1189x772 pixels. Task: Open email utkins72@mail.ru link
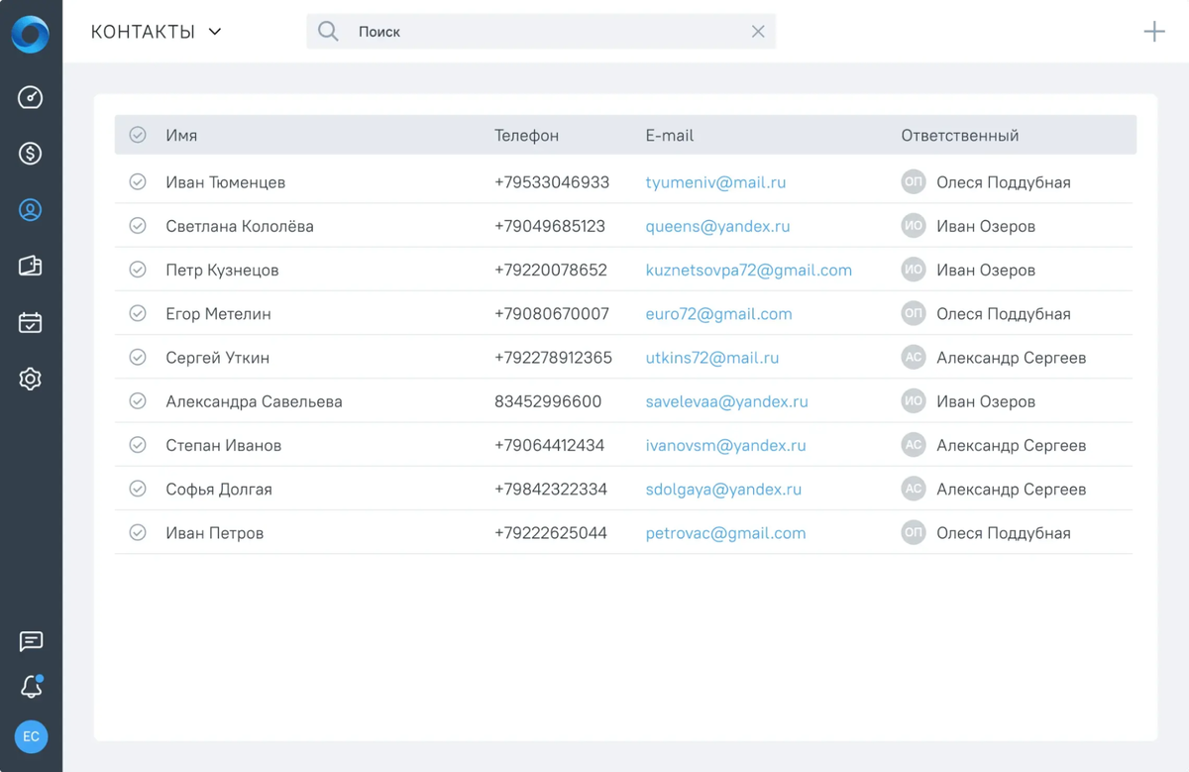click(x=712, y=358)
